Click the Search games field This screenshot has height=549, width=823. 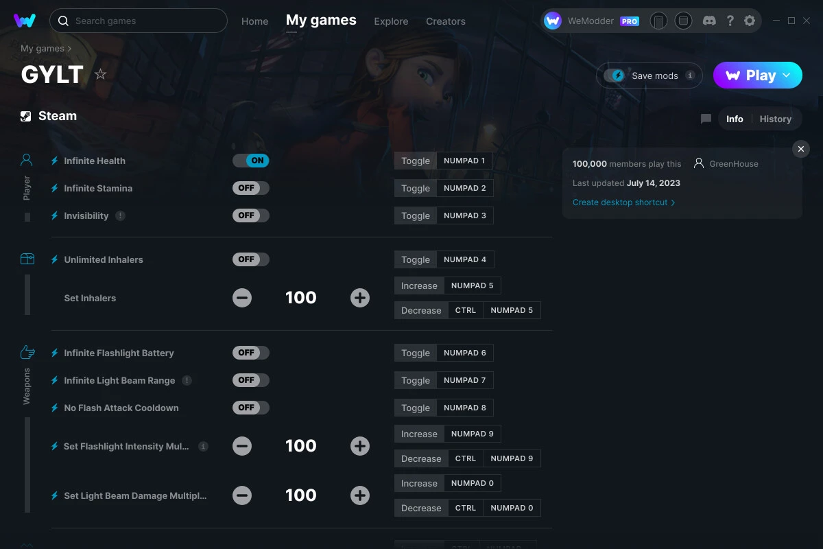pyautogui.click(x=139, y=21)
